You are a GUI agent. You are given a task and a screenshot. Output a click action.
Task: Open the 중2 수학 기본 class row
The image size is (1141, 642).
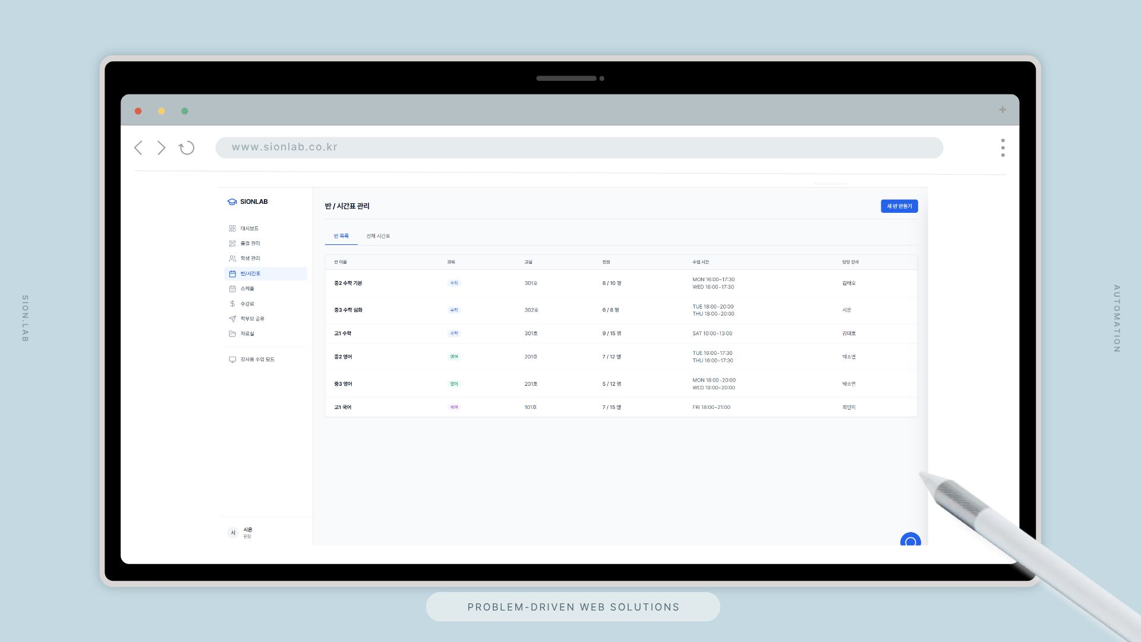click(x=348, y=284)
